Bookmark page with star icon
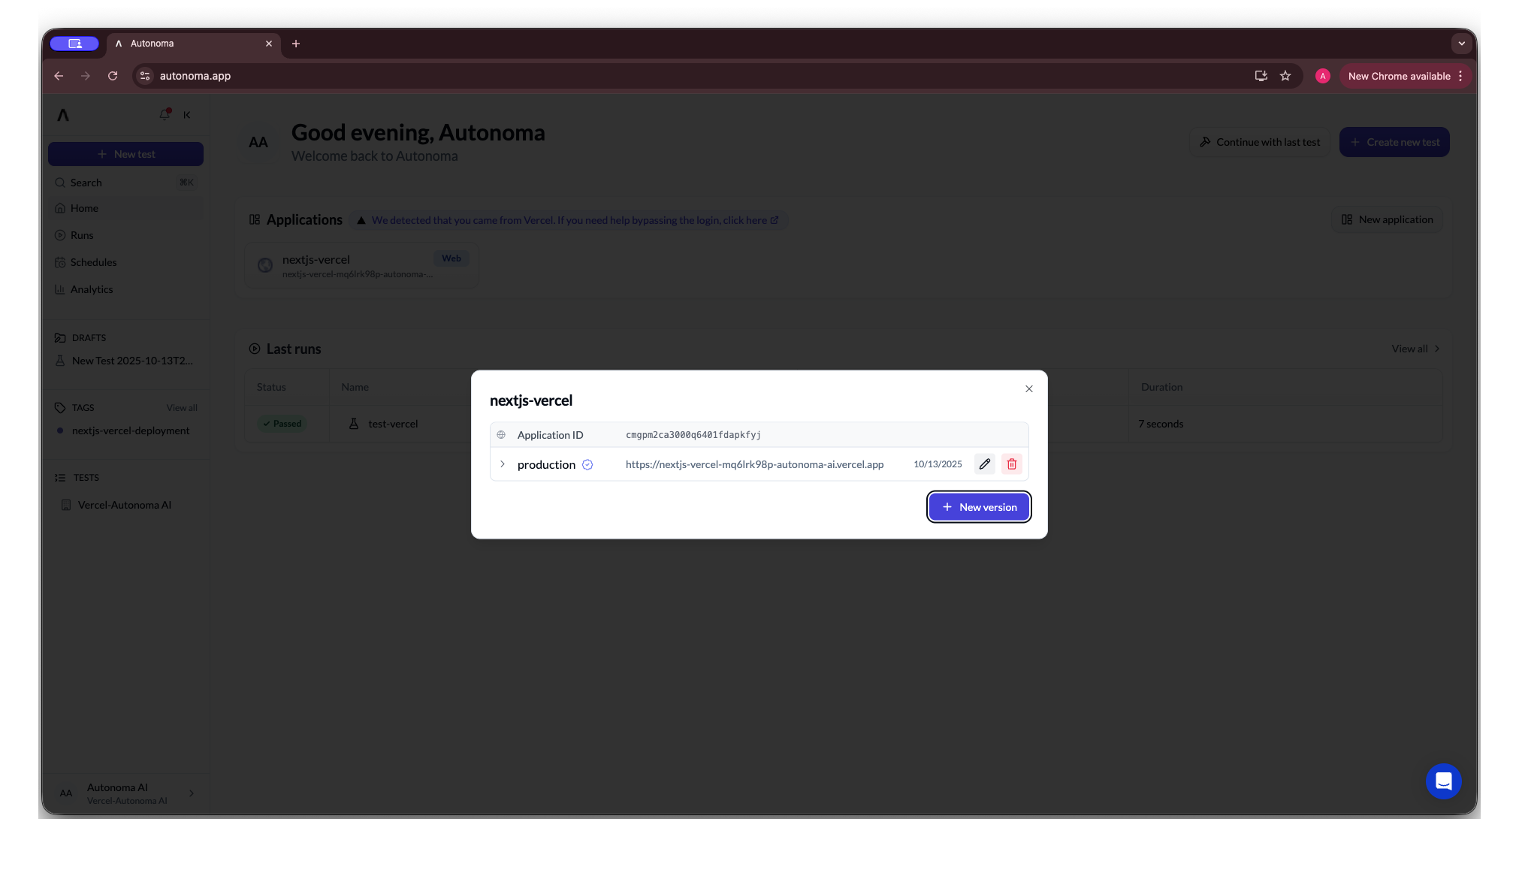1519x870 pixels. tap(1285, 76)
